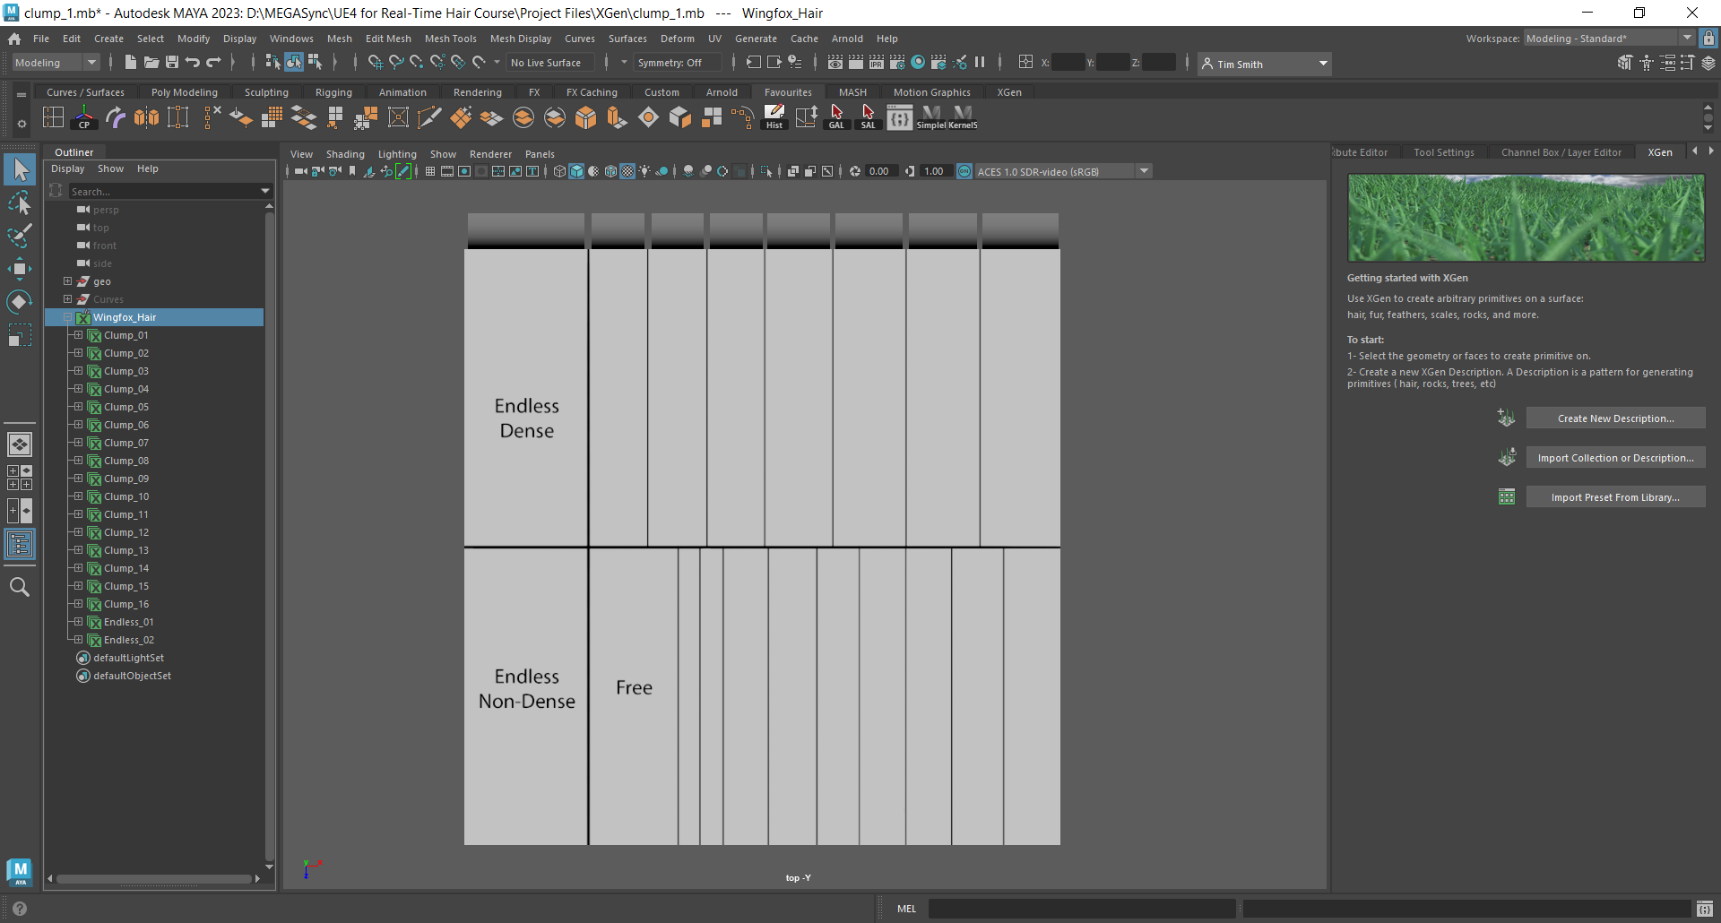Toggle snap to grids icon
The image size is (1721, 923).
pos(375,62)
